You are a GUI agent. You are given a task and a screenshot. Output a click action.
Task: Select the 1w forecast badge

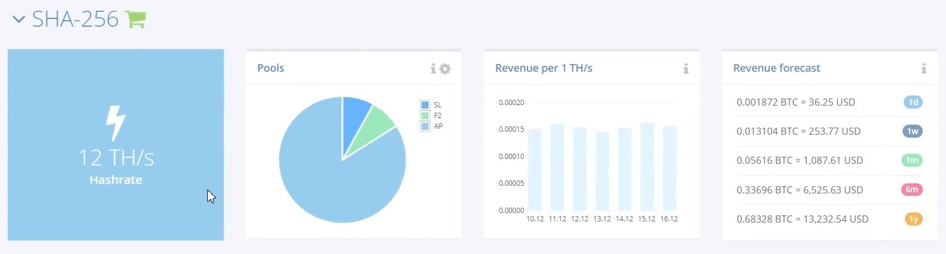point(913,131)
